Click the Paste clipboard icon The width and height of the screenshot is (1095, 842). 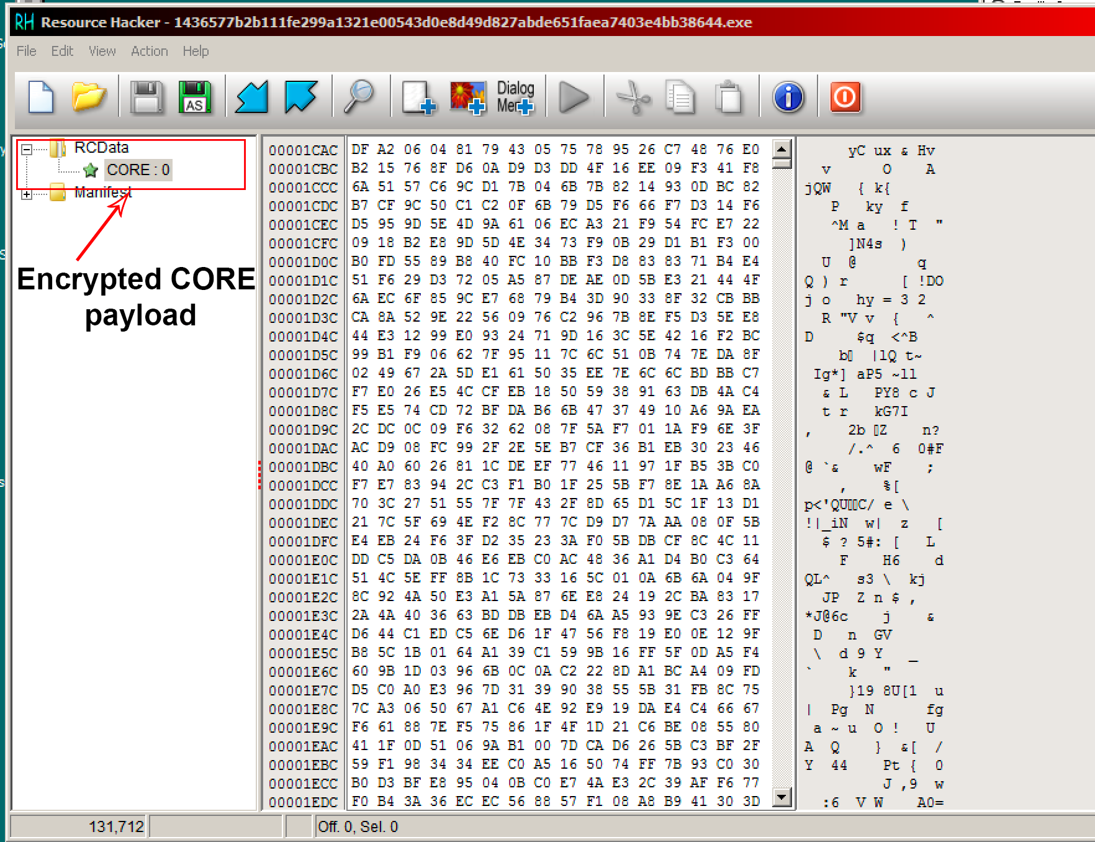click(729, 97)
